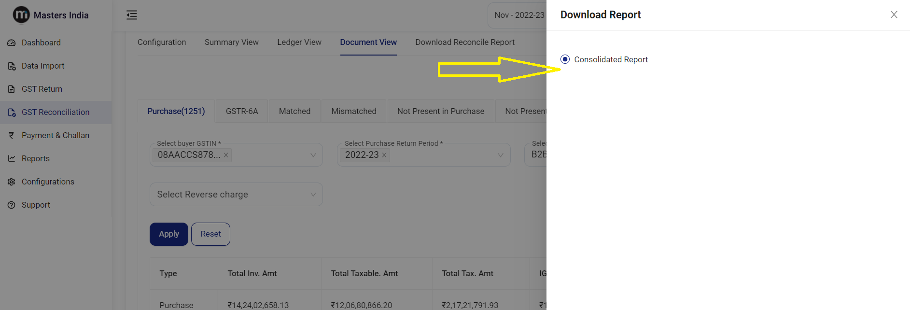The width and height of the screenshot is (910, 310).
Task: Click the Data Import sidebar icon
Action: (x=12, y=66)
